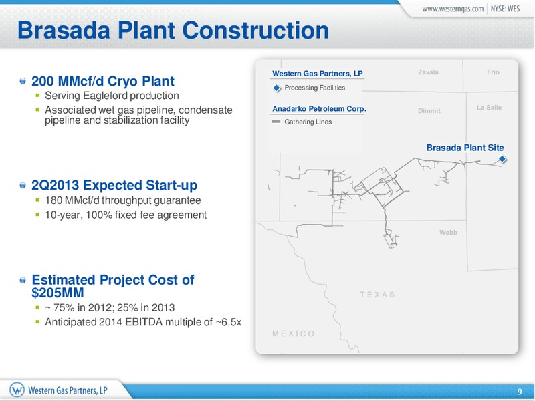Viewport: 535px width, 401px height.
Task: Click the Processing Facilities legend diamond
Action: point(277,88)
